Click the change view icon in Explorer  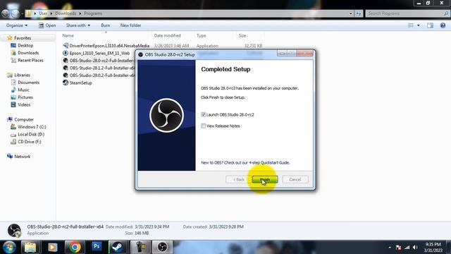pos(411,25)
